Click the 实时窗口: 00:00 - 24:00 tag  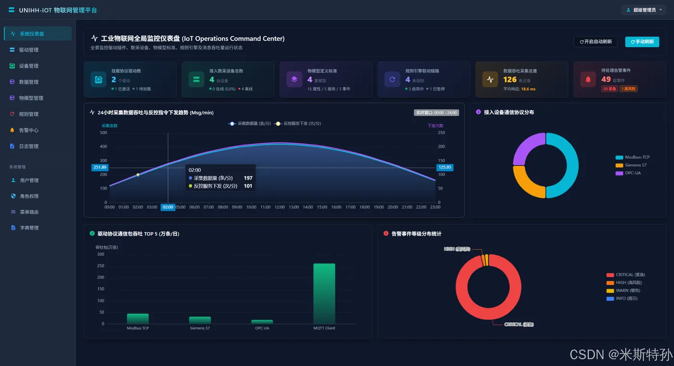(437, 113)
